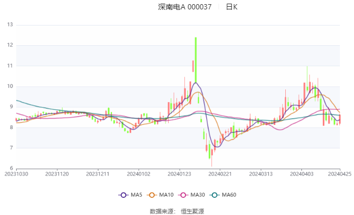354x215 pixels.
Task: Click the 20240221 date axis label
Action: click(x=220, y=174)
